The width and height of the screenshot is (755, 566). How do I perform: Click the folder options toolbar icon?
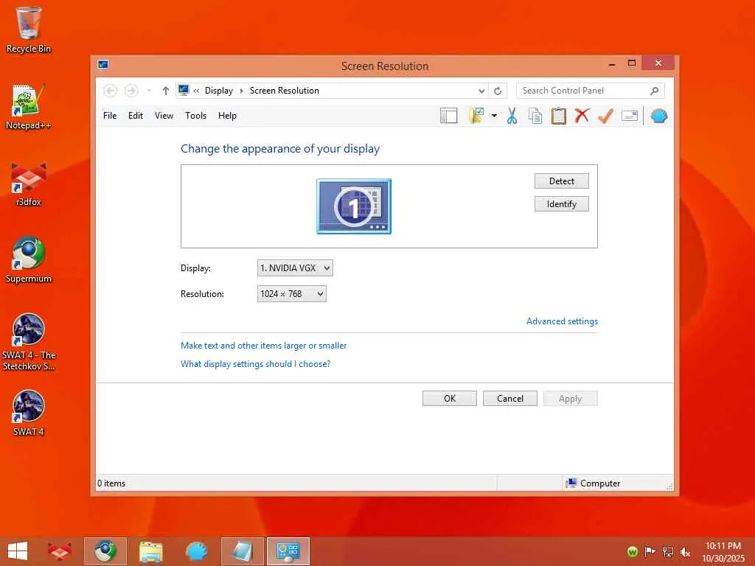tap(476, 116)
